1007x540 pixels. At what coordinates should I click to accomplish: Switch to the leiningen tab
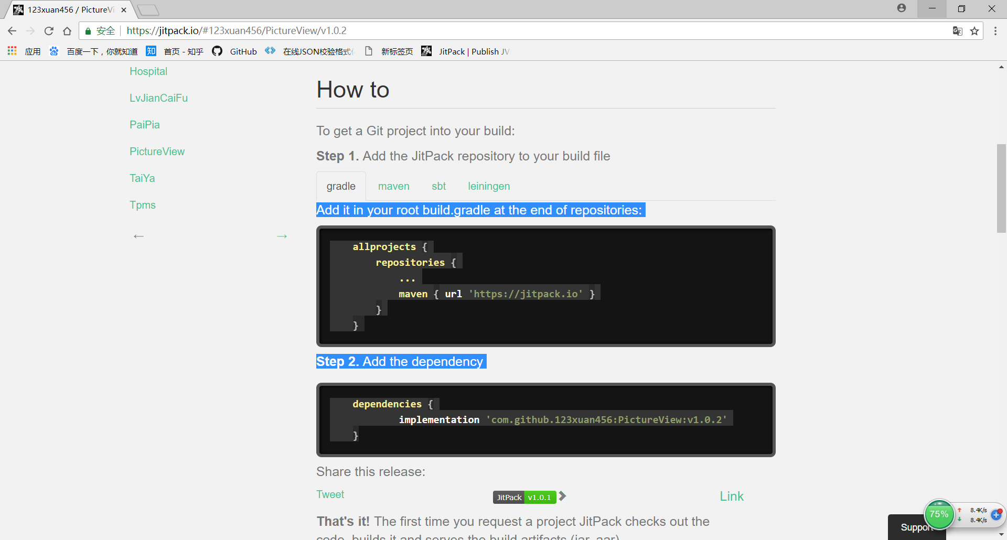(x=489, y=186)
